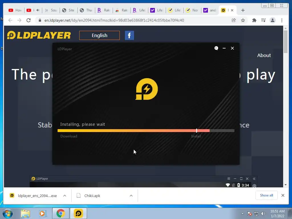Click the Install stage marker on progress bar
The width and height of the screenshot is (292, 219).
coord(196,131)
